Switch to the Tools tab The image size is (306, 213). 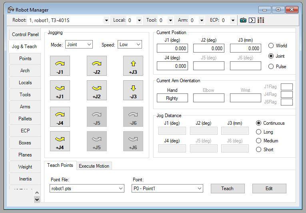(25, 95)
